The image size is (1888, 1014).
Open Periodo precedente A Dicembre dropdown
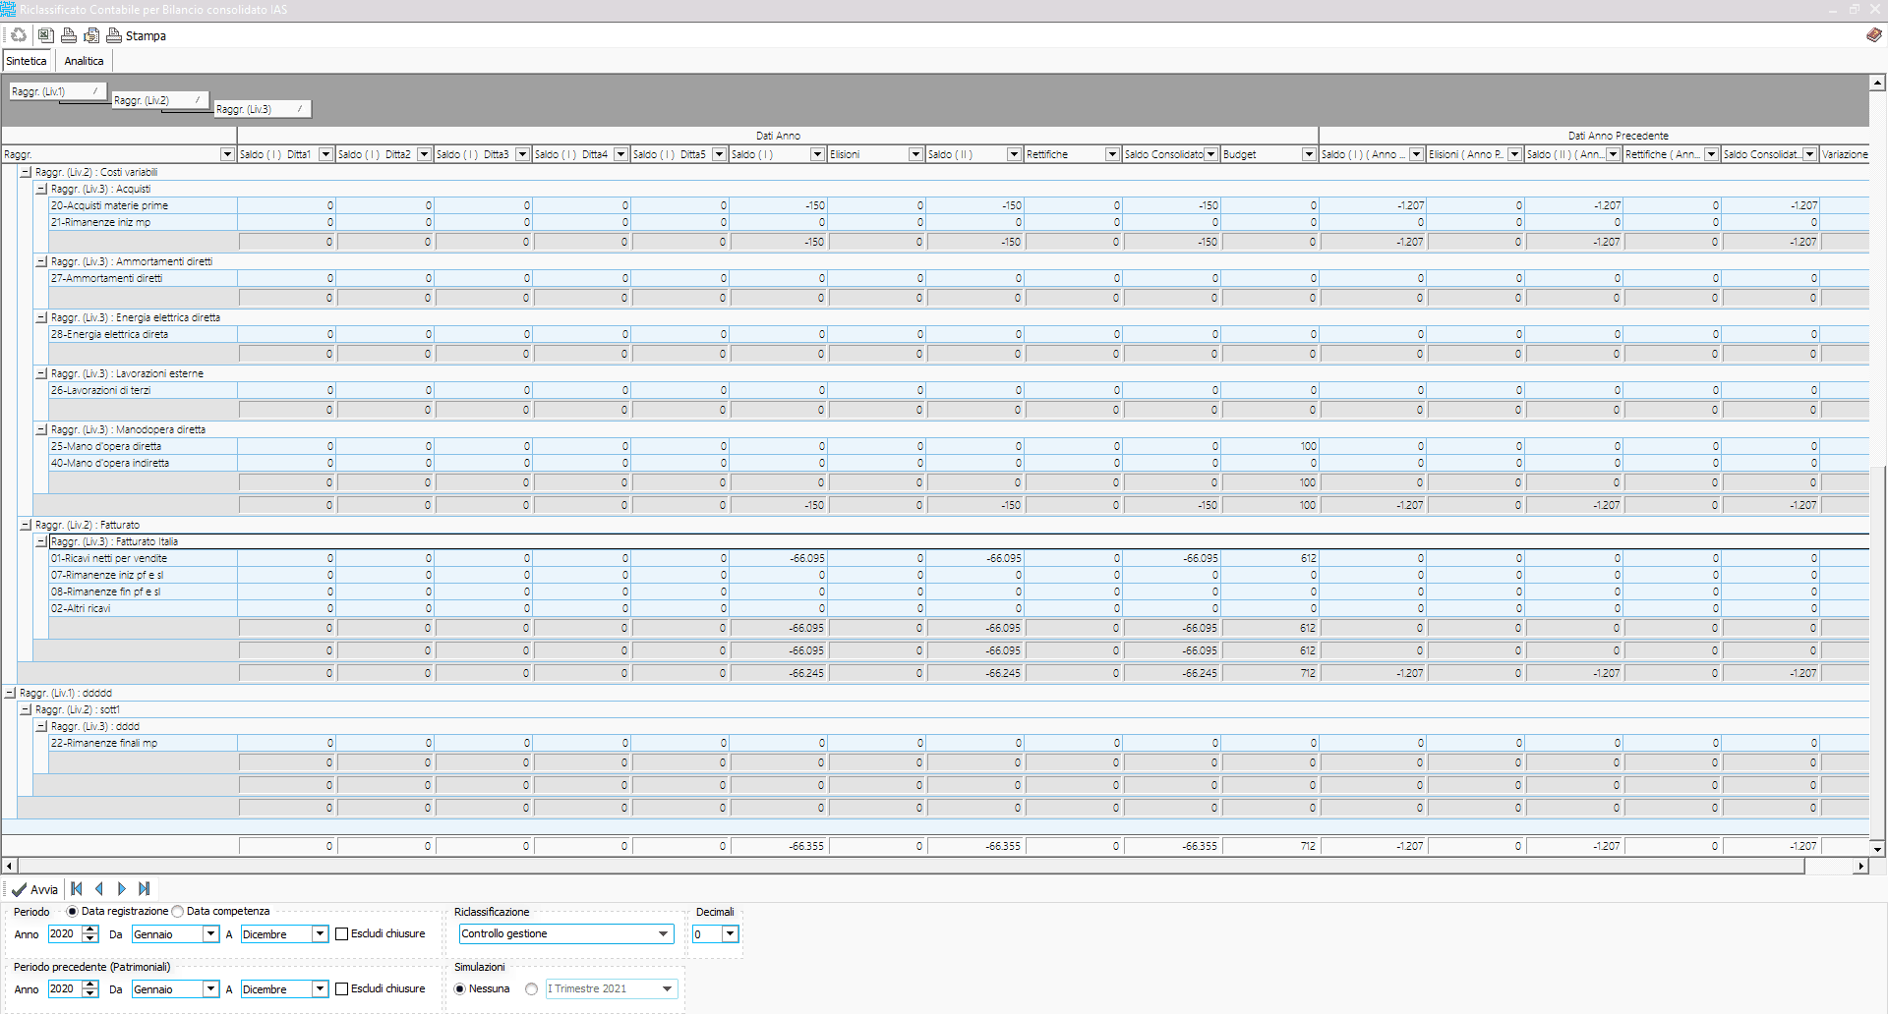tap(320, 989)
